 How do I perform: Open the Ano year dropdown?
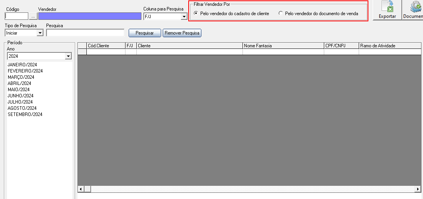click(68, 56)
